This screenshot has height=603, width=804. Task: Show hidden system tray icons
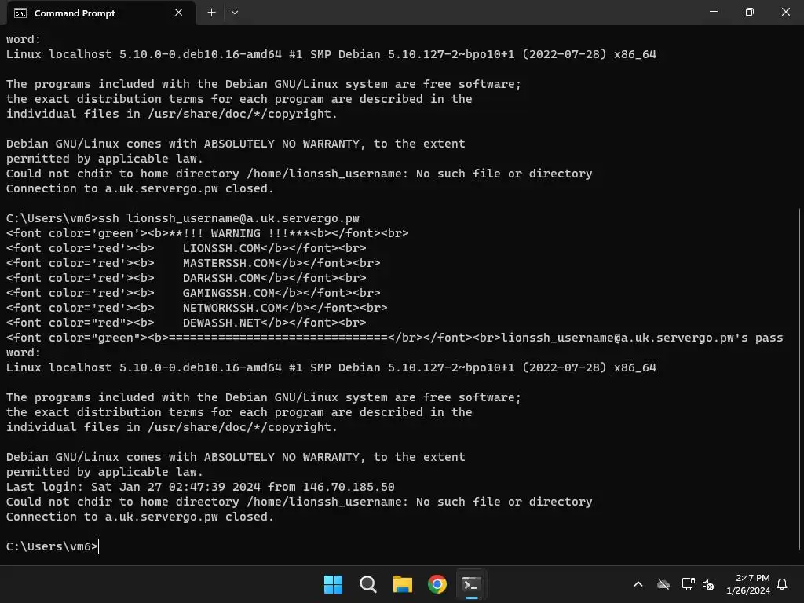pyautogui.click(x=638, y=584)
